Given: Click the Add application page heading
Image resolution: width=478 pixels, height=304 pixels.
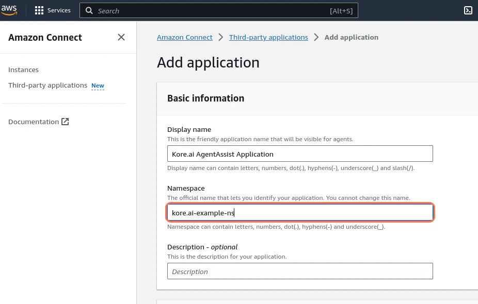Looking at the screenshot, I should pyautogui.click(x=208, y=62).
